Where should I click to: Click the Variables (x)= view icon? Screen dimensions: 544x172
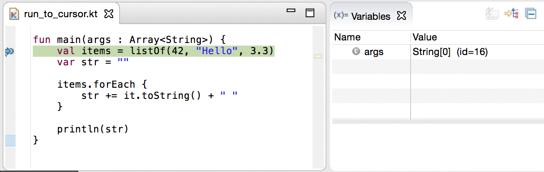[341, 16]
